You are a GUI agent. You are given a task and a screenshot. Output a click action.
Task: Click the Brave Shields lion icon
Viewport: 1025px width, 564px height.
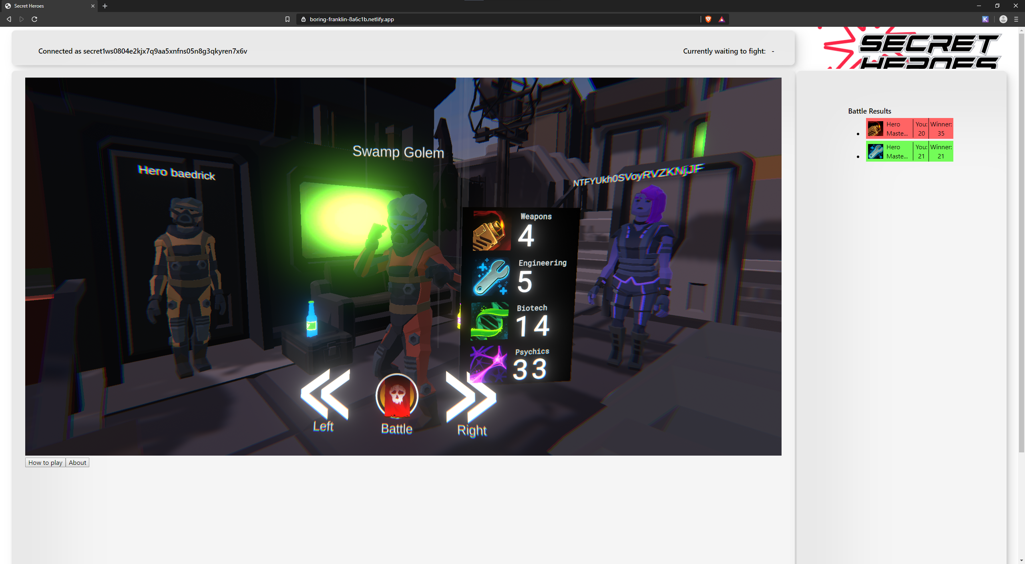[708, 19]
